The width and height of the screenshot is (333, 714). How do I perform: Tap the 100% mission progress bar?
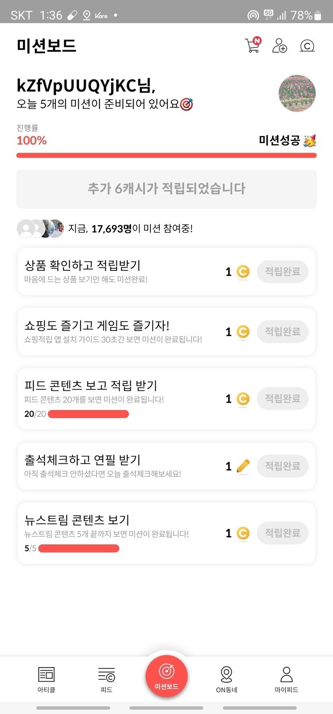(166, 155)
